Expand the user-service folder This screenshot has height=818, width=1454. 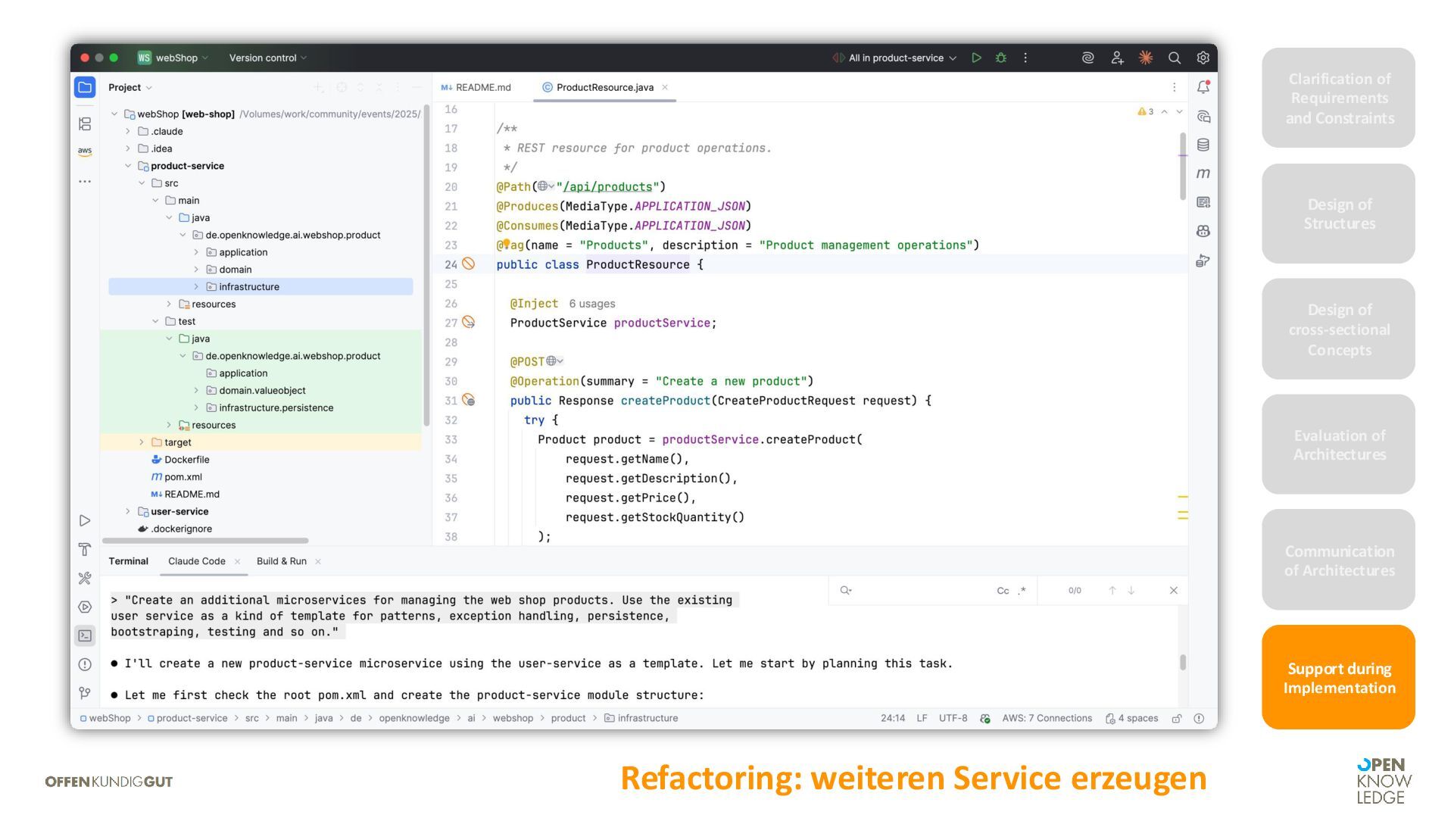[x=128, y=511]
